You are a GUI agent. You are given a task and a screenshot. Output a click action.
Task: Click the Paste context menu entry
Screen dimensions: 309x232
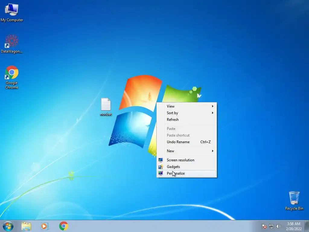186,129
